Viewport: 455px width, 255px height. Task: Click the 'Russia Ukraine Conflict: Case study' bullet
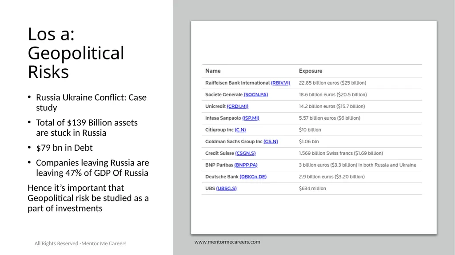(91, 102)
